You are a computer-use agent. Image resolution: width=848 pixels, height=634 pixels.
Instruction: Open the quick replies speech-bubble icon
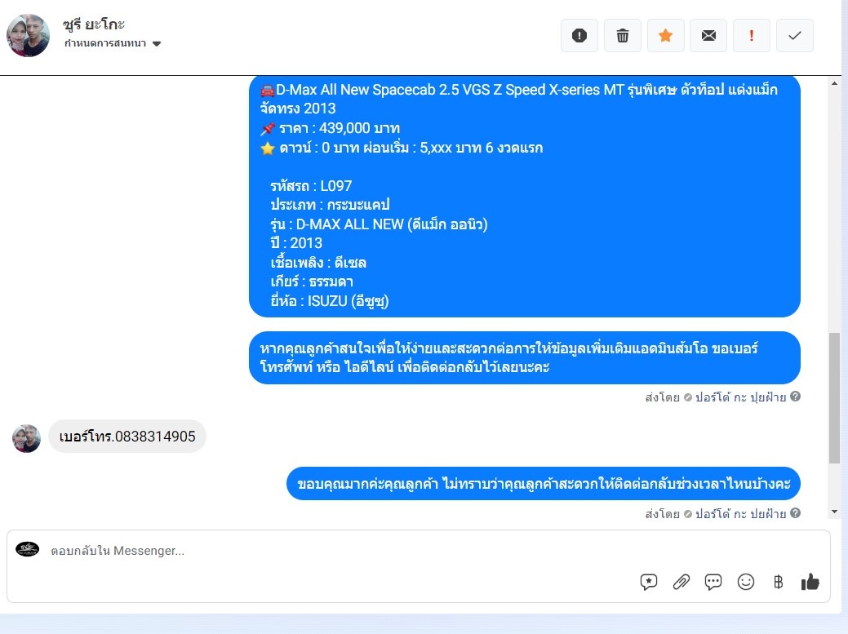pyautogui.click(x=713, y=582)
